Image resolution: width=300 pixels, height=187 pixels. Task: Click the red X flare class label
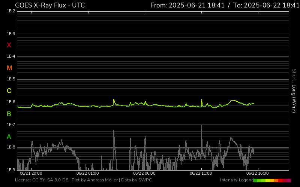click(9, 45)
